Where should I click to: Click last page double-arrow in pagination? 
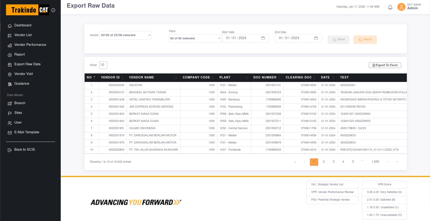[397, 162]
